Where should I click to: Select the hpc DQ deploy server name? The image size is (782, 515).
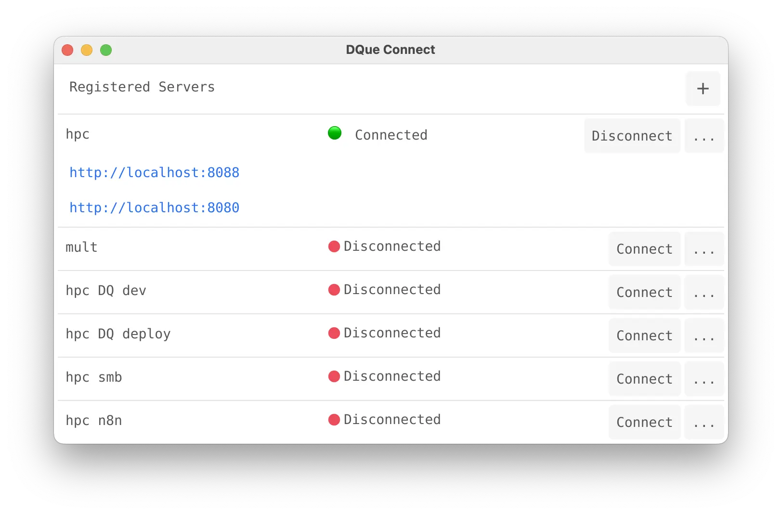118,334
